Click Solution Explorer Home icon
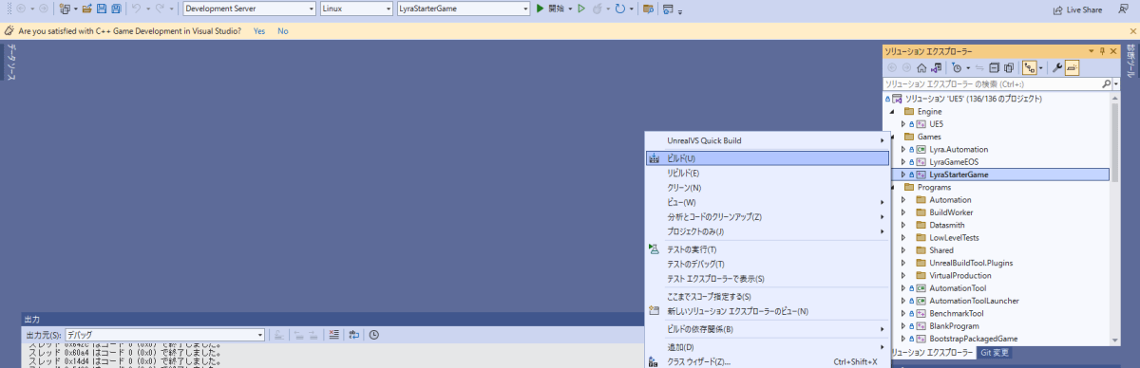The width and height of the screenshot is (1140, 368). [x=922, y=68]
